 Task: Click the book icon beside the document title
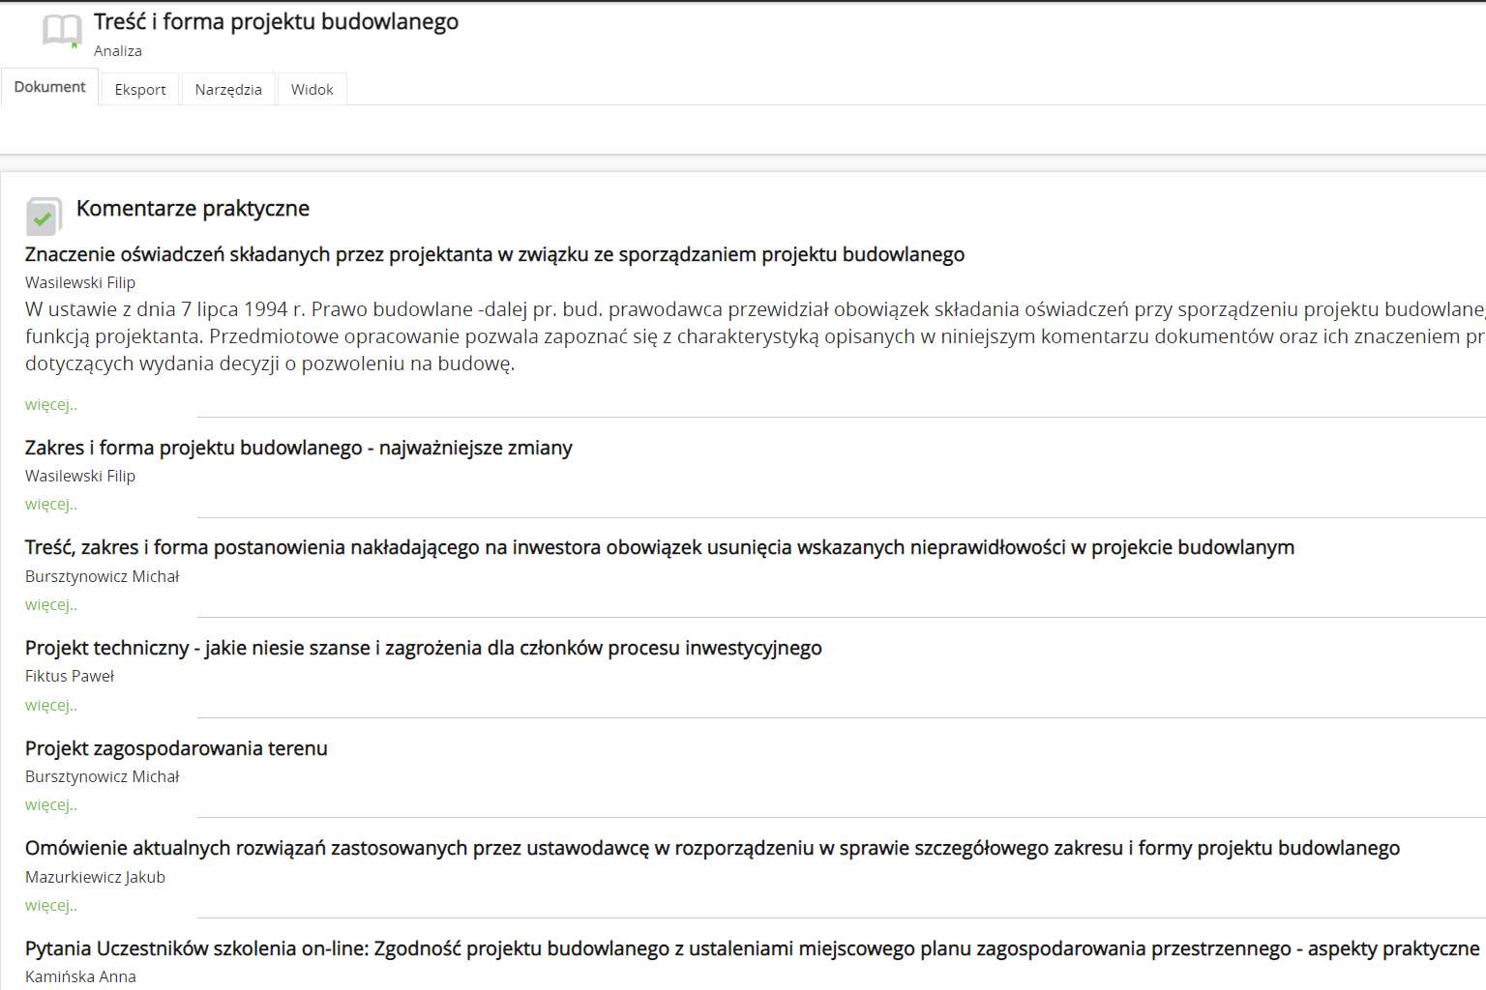tap(62, 32)
